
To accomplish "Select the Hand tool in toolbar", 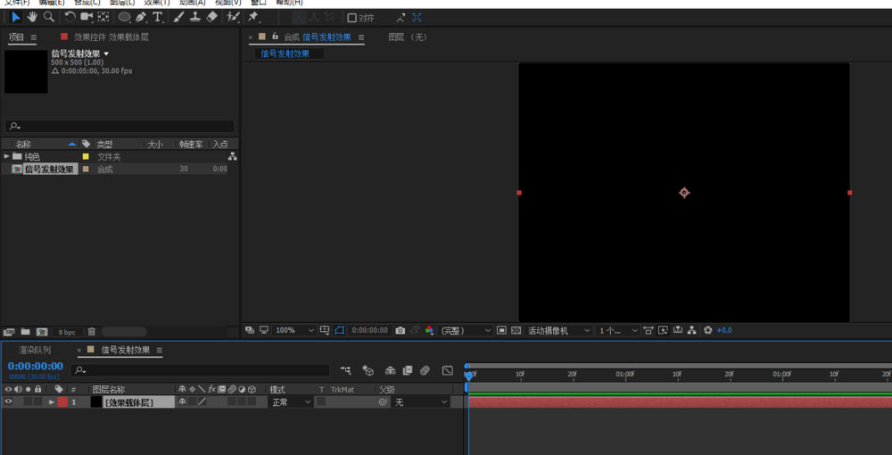I will 32,17.
